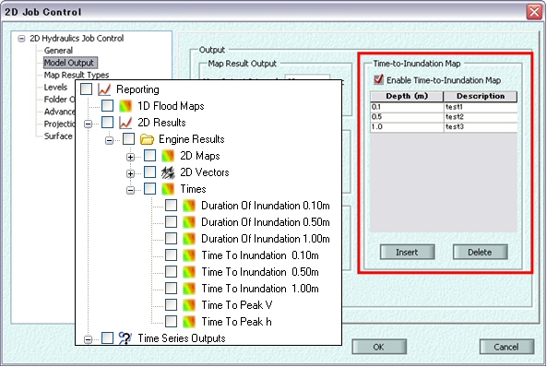Click the Delete button
547x367 pixels.
(x=480, y=252)
